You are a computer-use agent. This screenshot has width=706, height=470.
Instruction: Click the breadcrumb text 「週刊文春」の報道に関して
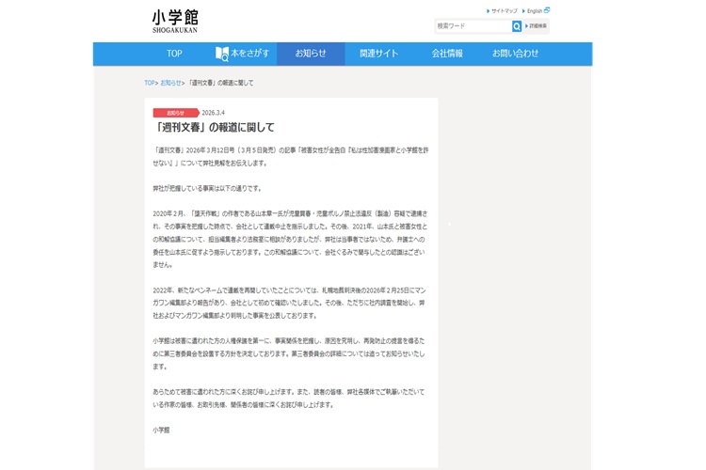220,83
